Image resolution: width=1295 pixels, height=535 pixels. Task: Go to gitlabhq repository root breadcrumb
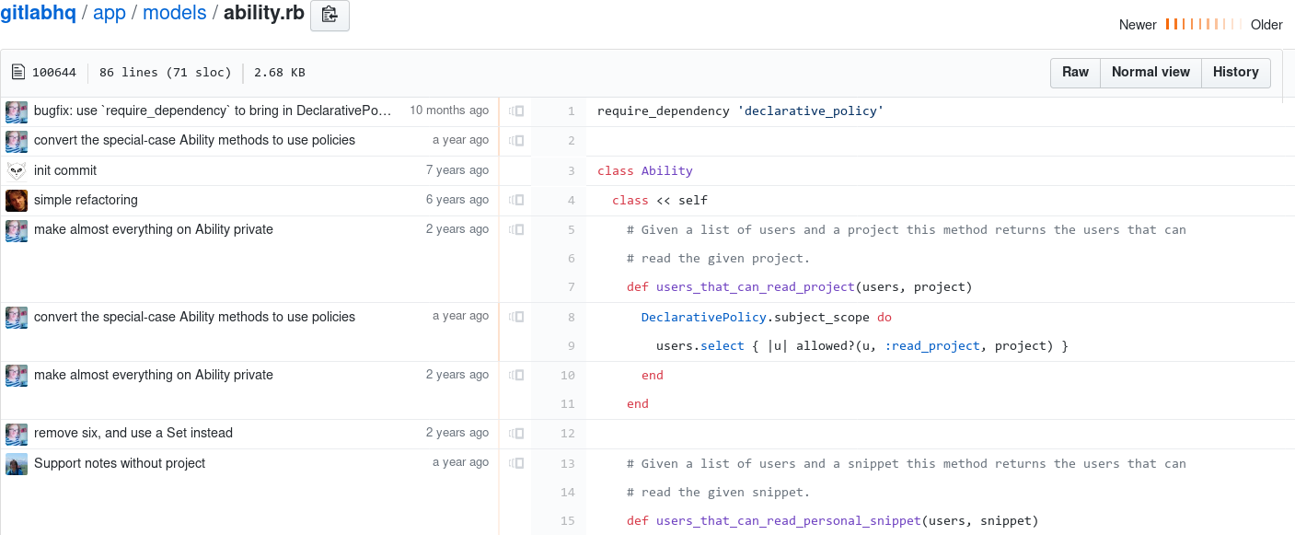point(38,15)
